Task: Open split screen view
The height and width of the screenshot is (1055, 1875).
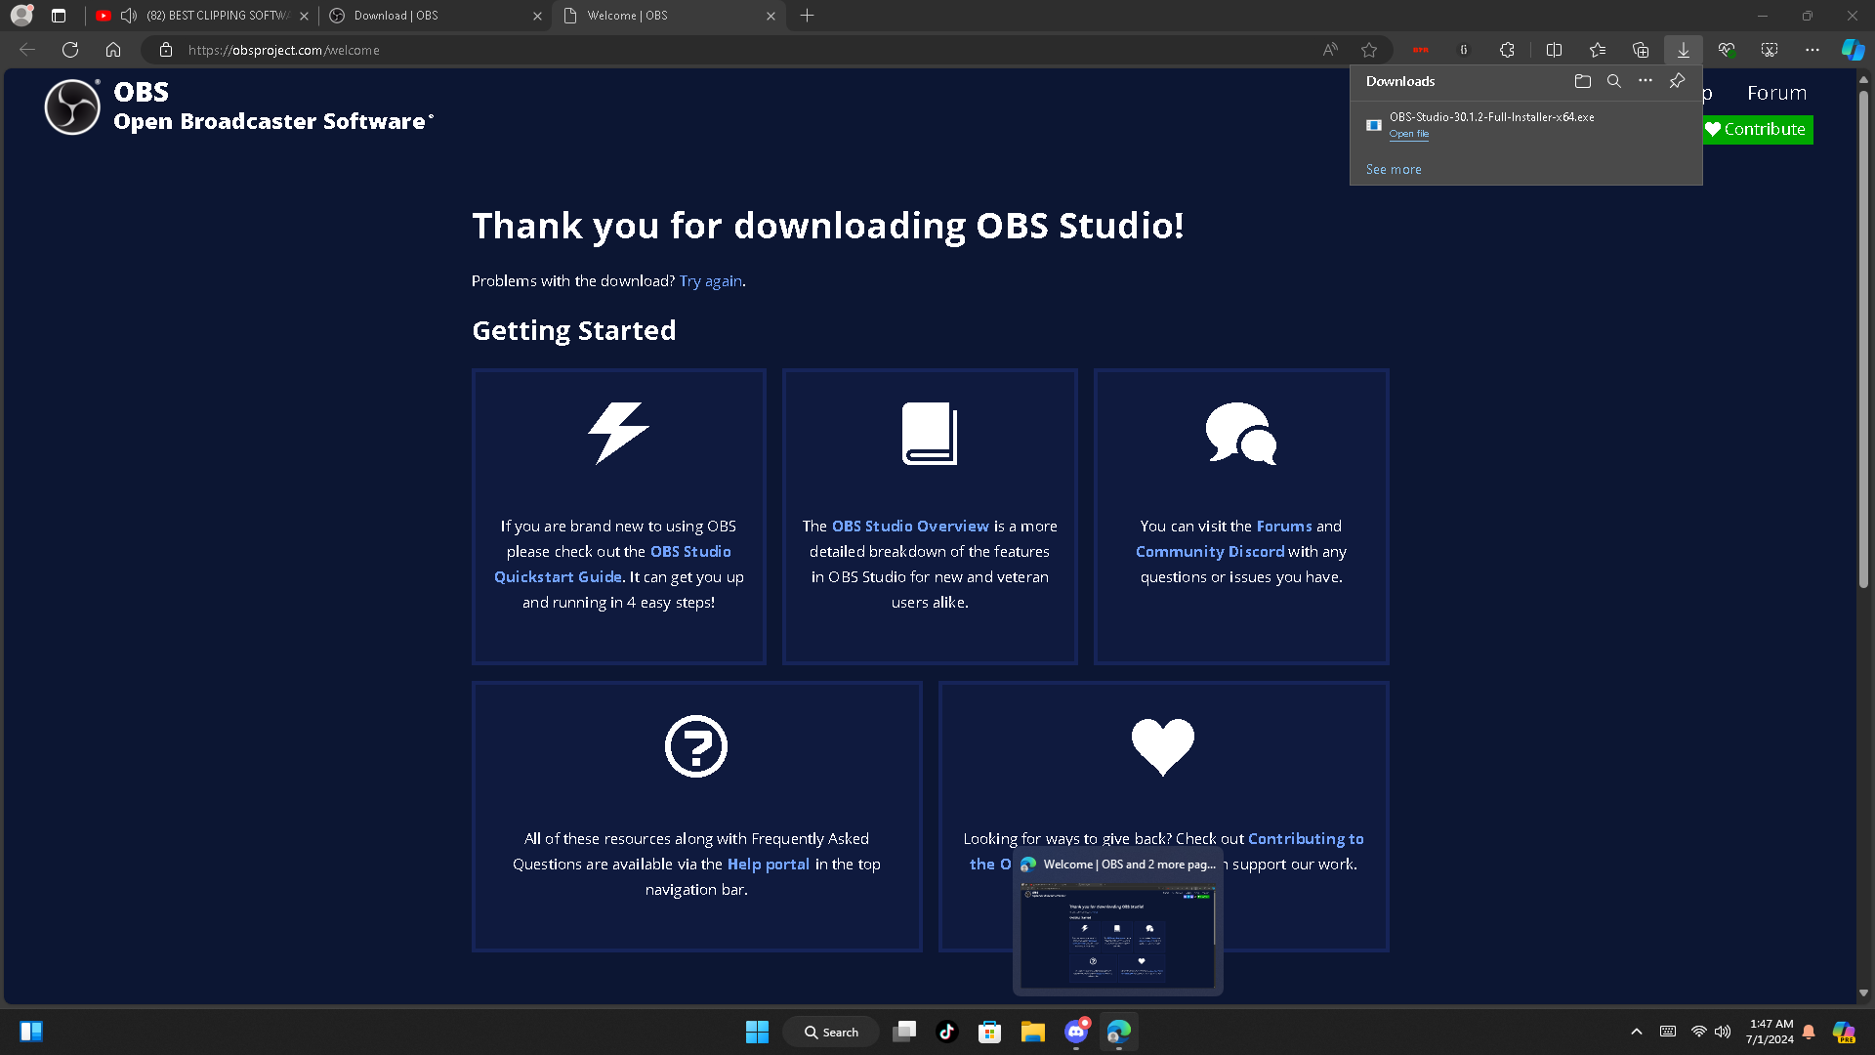Action: pyautogui.click(x=1554, y=50)
